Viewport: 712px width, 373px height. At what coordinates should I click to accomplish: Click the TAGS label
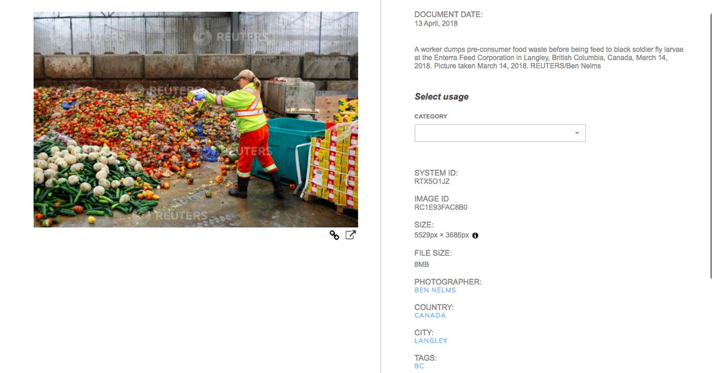426,358
